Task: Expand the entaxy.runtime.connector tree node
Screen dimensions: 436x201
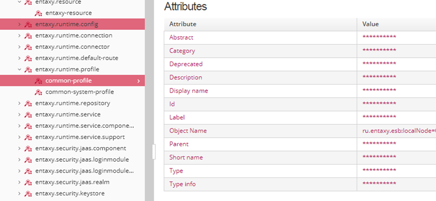Action: (x=19, y=47)
